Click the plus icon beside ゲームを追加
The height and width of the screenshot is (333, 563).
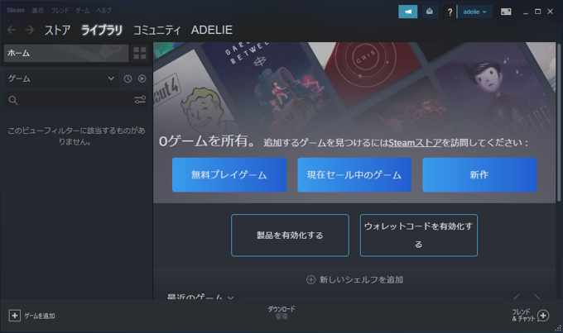[15, 316]
